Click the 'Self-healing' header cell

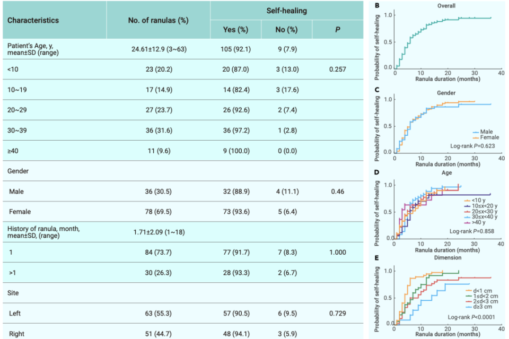coord(287,11)
